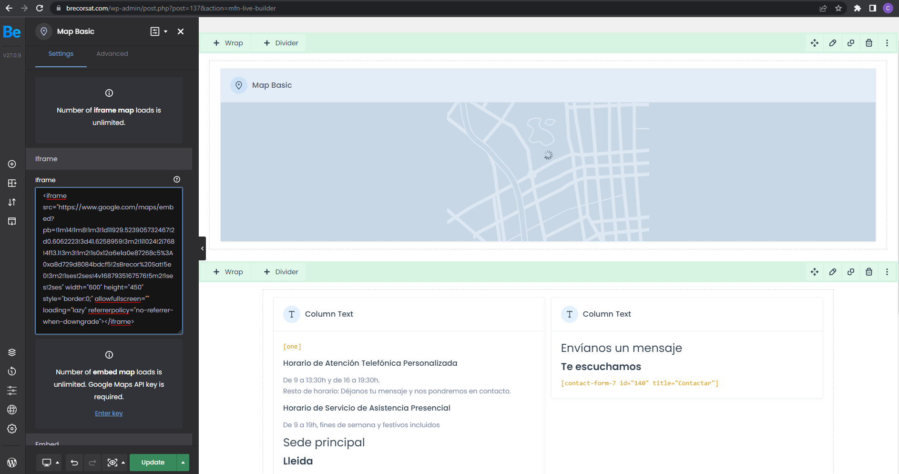Redo the last change
The height and width of the screenshot is (474, 899).
(92, 463)
